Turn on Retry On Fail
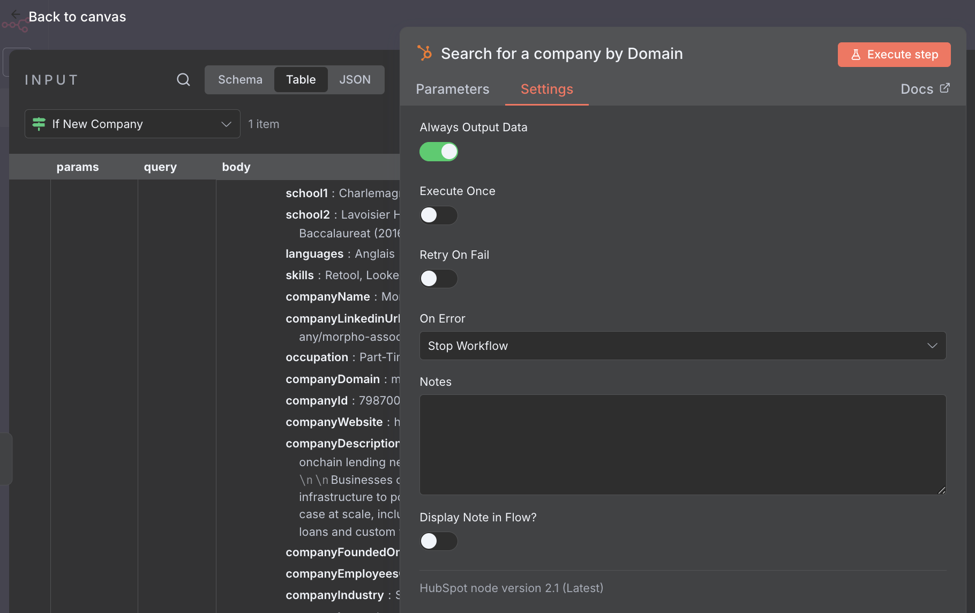975x613 pixels. click(438, 278)
